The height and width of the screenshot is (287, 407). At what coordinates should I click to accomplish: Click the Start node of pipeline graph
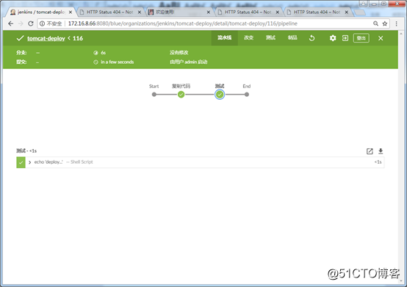coord(154,95)
